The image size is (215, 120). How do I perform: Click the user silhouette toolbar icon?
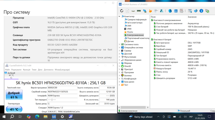point(162,11)
